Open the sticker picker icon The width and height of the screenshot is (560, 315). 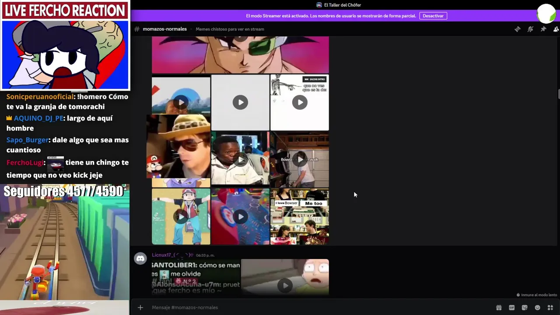[525, 308]
